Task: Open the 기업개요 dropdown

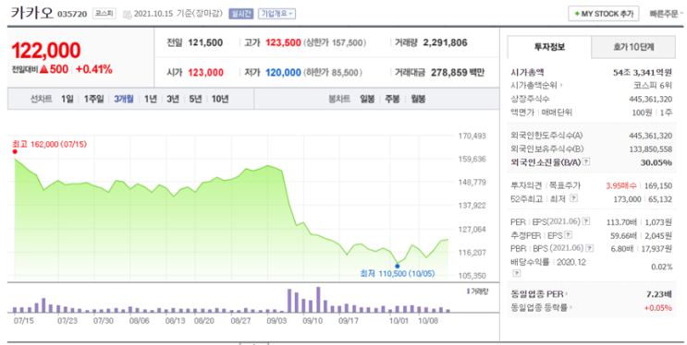Action: click(276, 14)
